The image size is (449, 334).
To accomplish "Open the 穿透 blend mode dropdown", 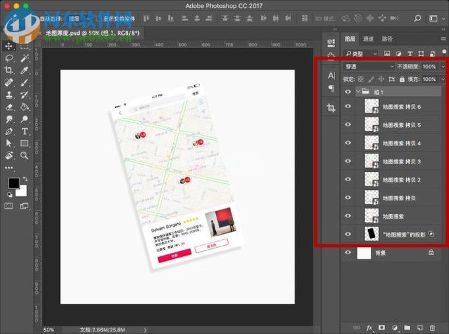I will [x=368, y=67].
